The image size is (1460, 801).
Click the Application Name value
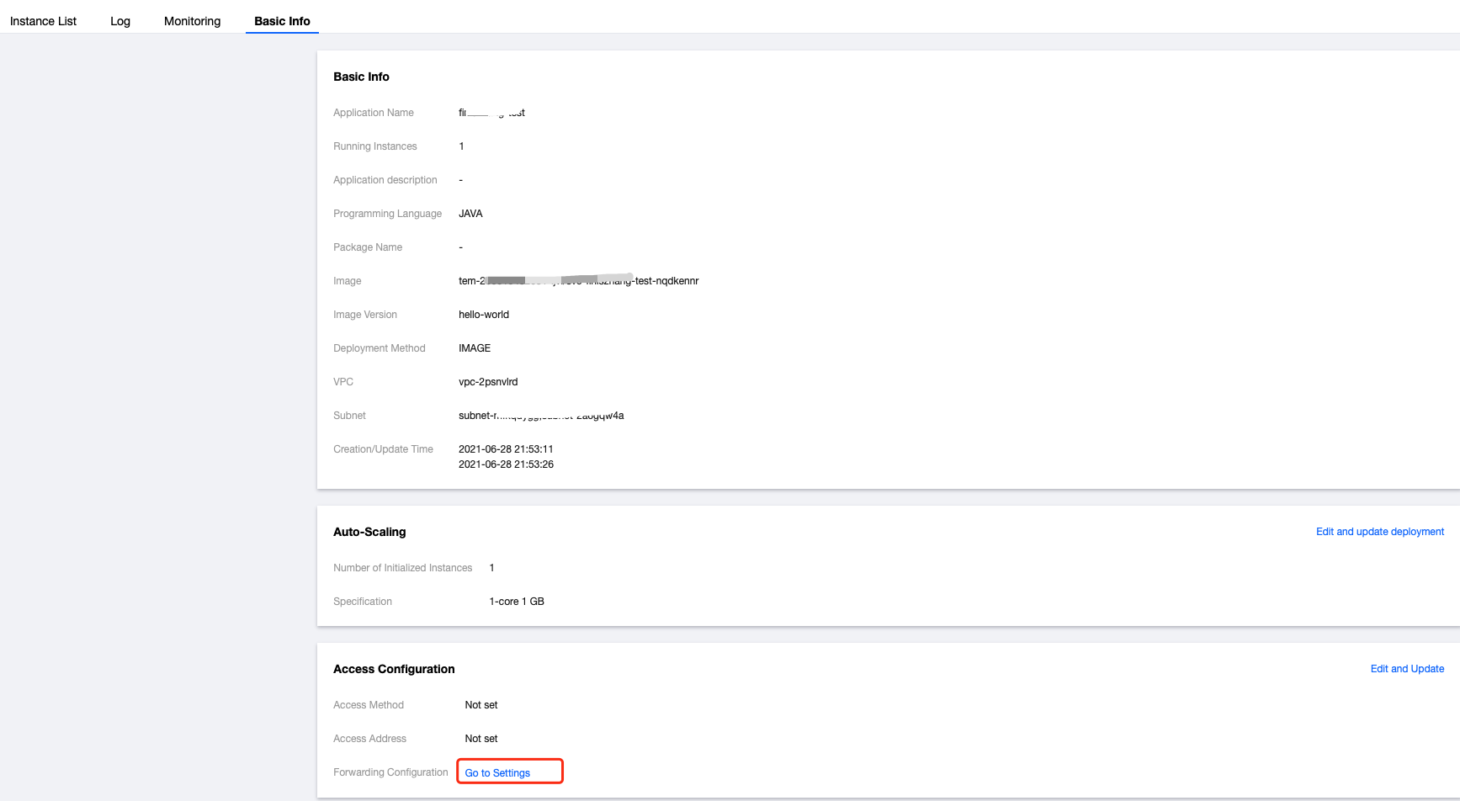coord(491,113)
